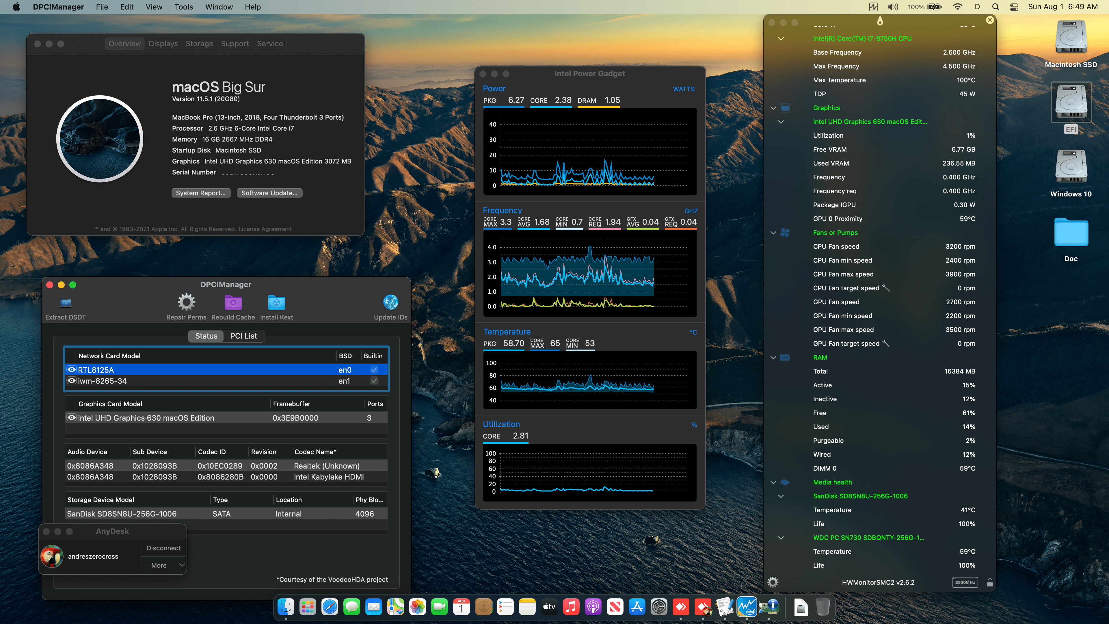Open the License Agreement link
The height and width of the screenshot is (624, 1109).
click(x=265, y=229)
